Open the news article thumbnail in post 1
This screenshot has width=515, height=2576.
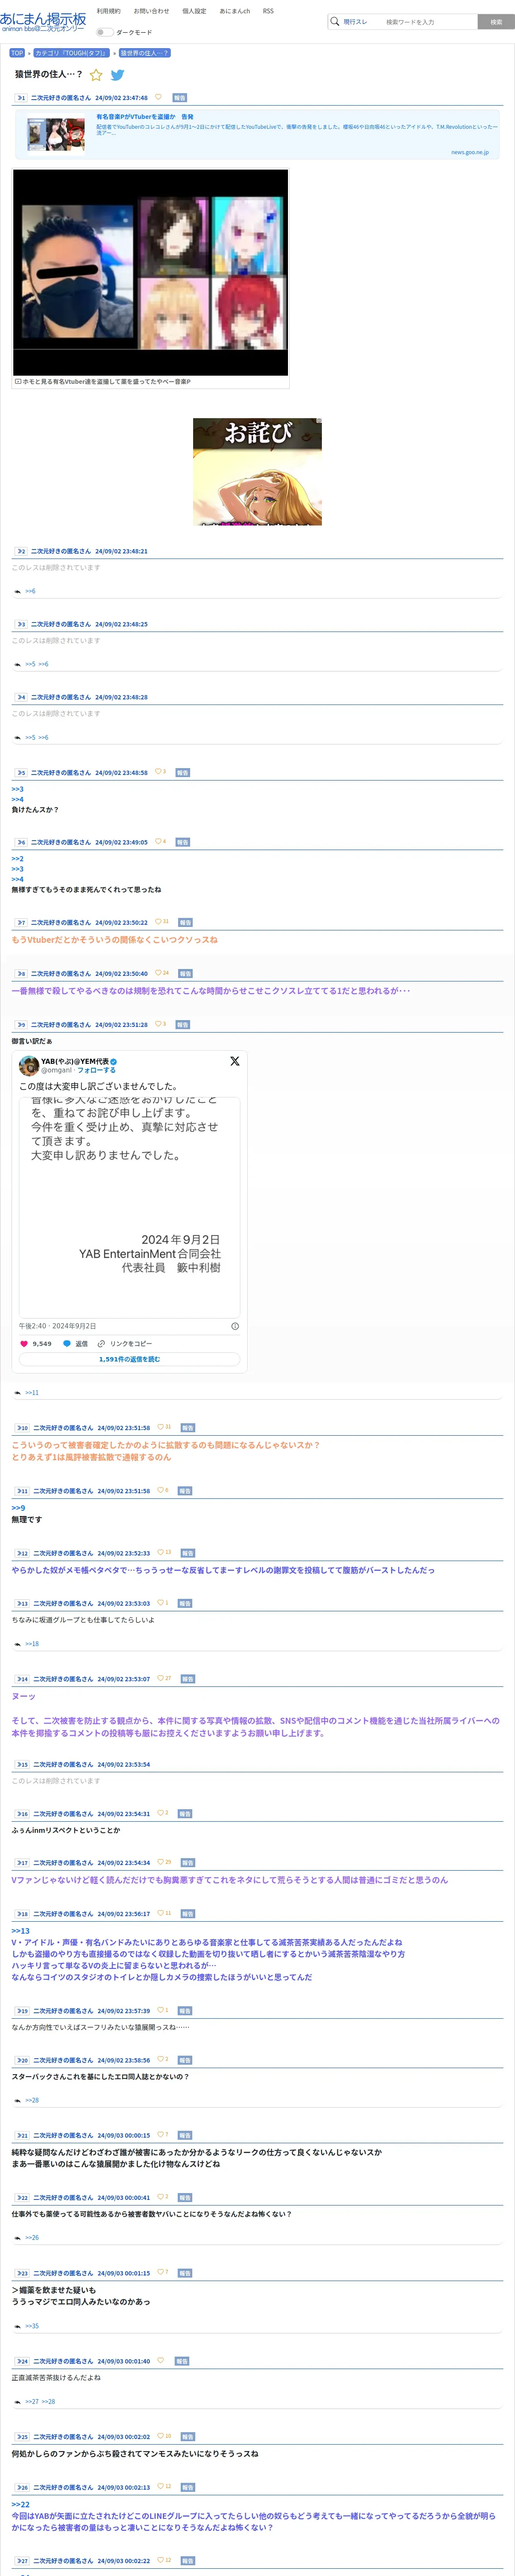[x=56, y=134]
